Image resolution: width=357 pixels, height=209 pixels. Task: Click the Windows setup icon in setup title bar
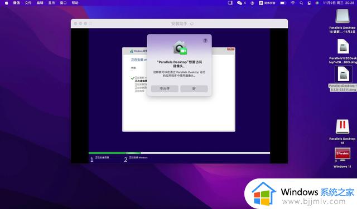coord(132,51)
